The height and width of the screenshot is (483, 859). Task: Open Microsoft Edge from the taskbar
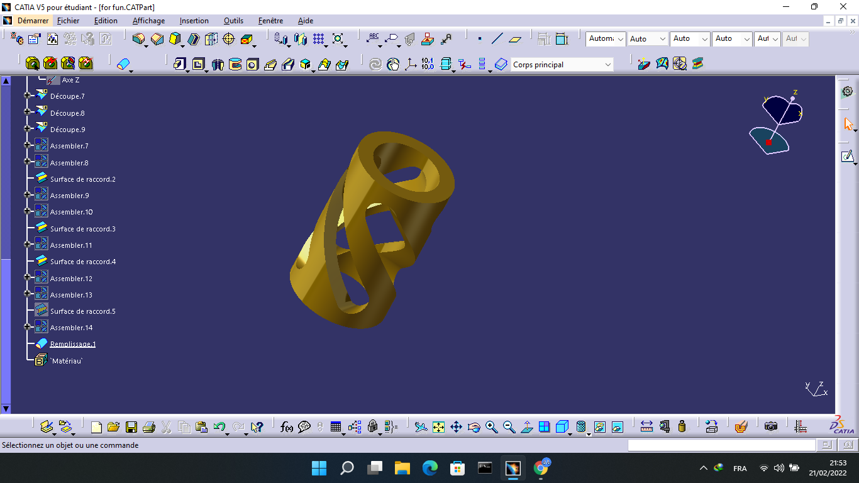pos(429,468)
